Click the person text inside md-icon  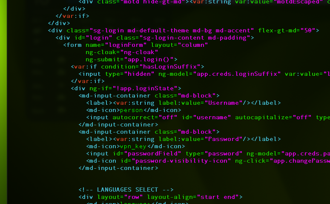132,110
